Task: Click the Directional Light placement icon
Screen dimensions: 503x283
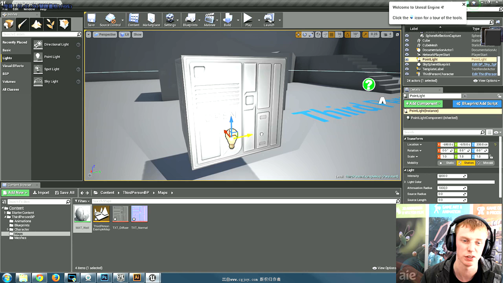Action: click(38, 45)
